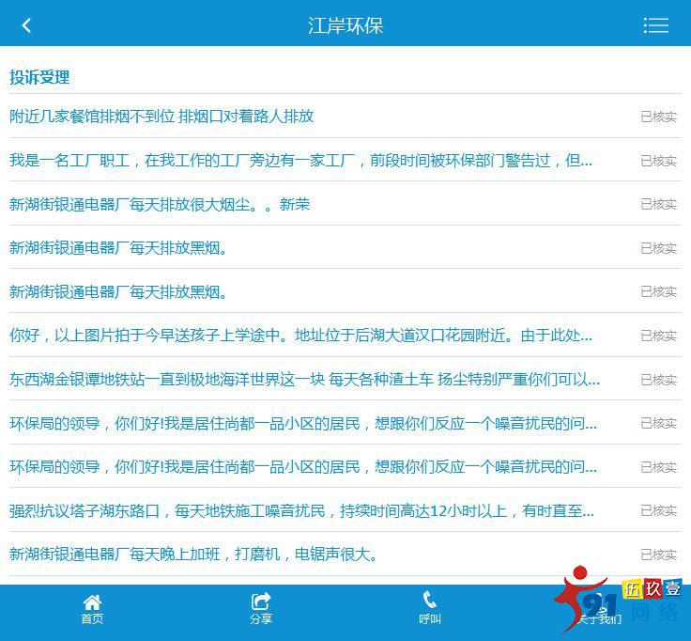
Task: Tap the 分享 share icon
Action: (261, 609)
